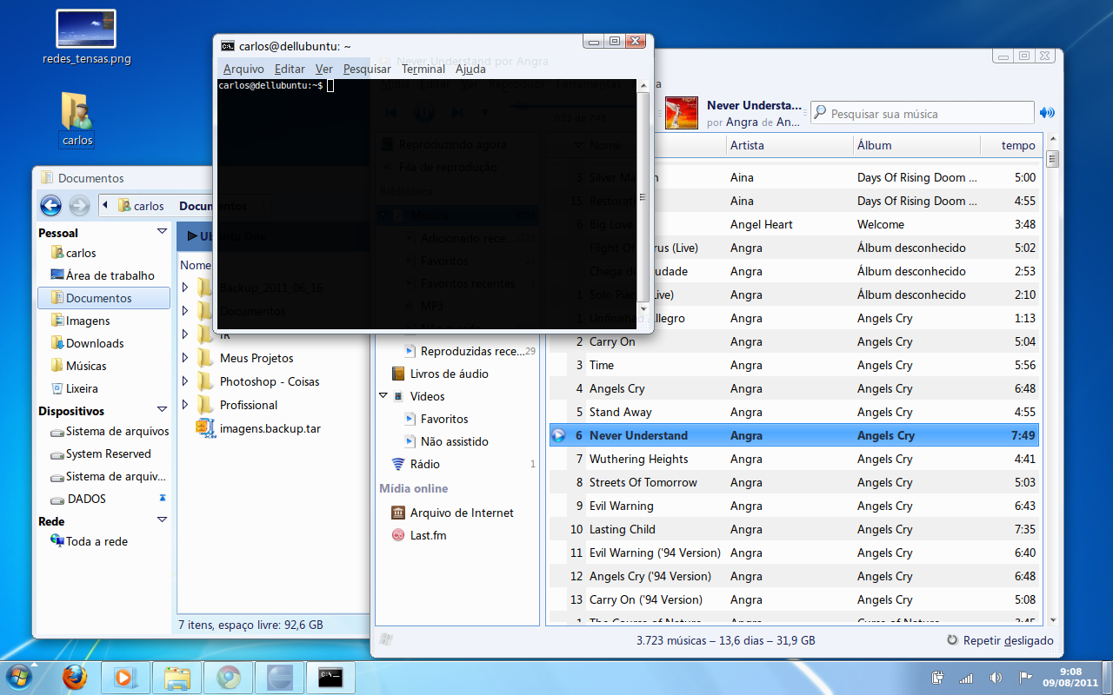
Task: Click the path bar left arrow in Documentos
Action: [x=105, y=206]
